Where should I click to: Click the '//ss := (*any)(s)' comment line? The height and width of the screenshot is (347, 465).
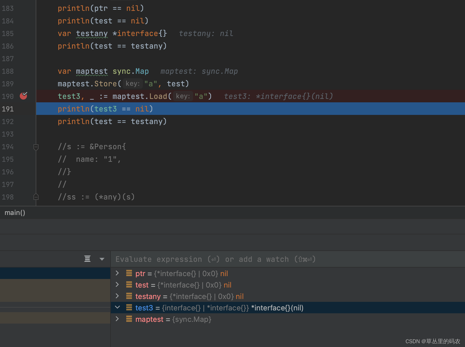pyautogui.click(x=96, y=197)
